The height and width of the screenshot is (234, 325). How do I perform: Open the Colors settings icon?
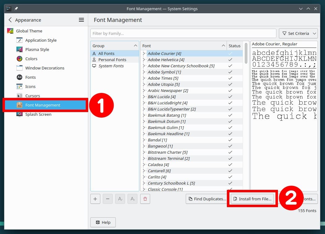pos(19,59)
